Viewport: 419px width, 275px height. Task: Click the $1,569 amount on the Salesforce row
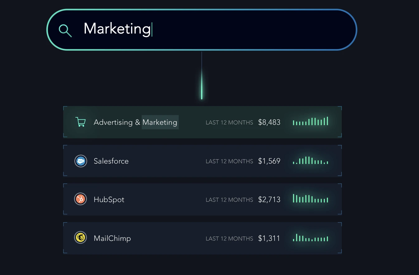[269, 161]
